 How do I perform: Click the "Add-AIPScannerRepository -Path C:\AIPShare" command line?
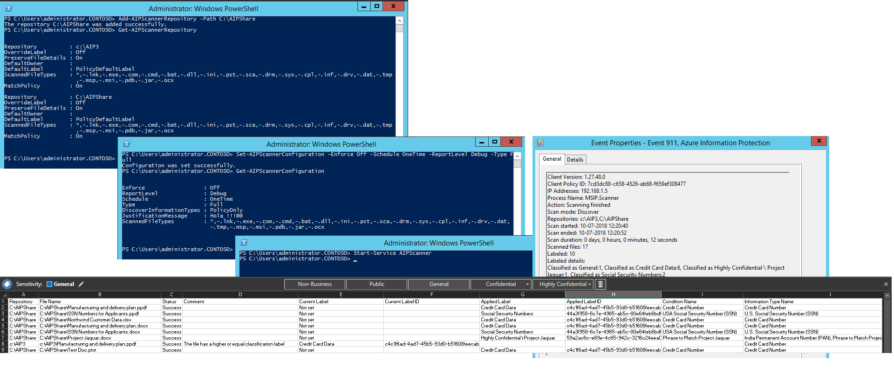pos(187,19)
